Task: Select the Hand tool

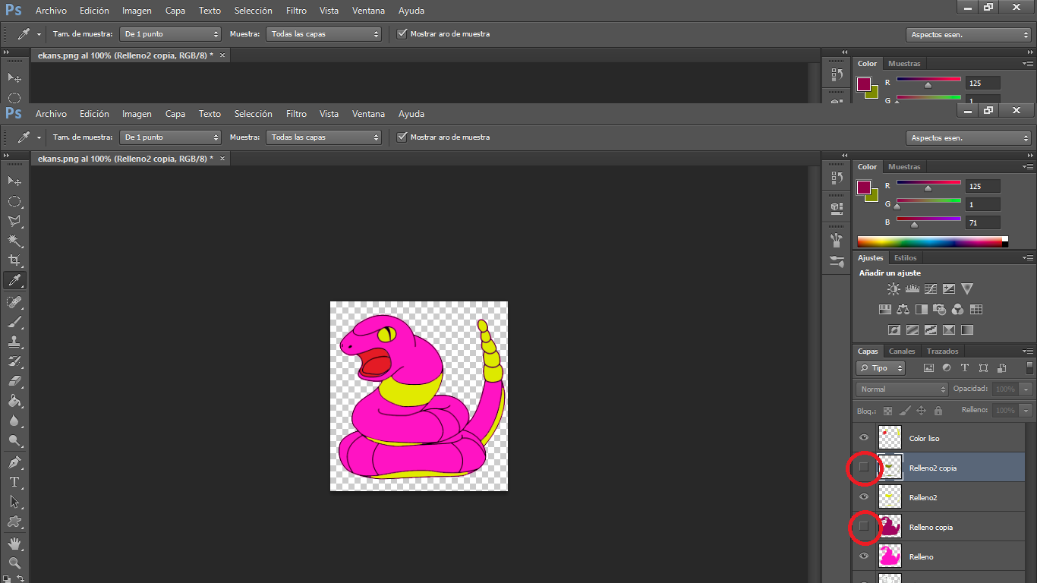Action: (x=14, y=544)
